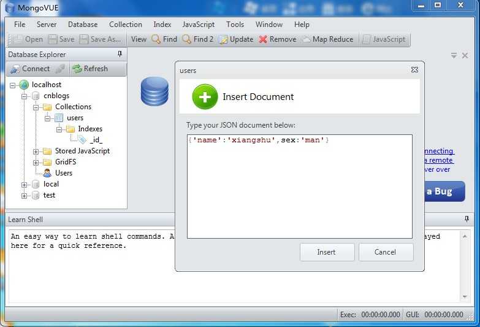Pin the Database Explorer panel
The width and height of the screenshot is (480, 327).
[x=120, y=54]
